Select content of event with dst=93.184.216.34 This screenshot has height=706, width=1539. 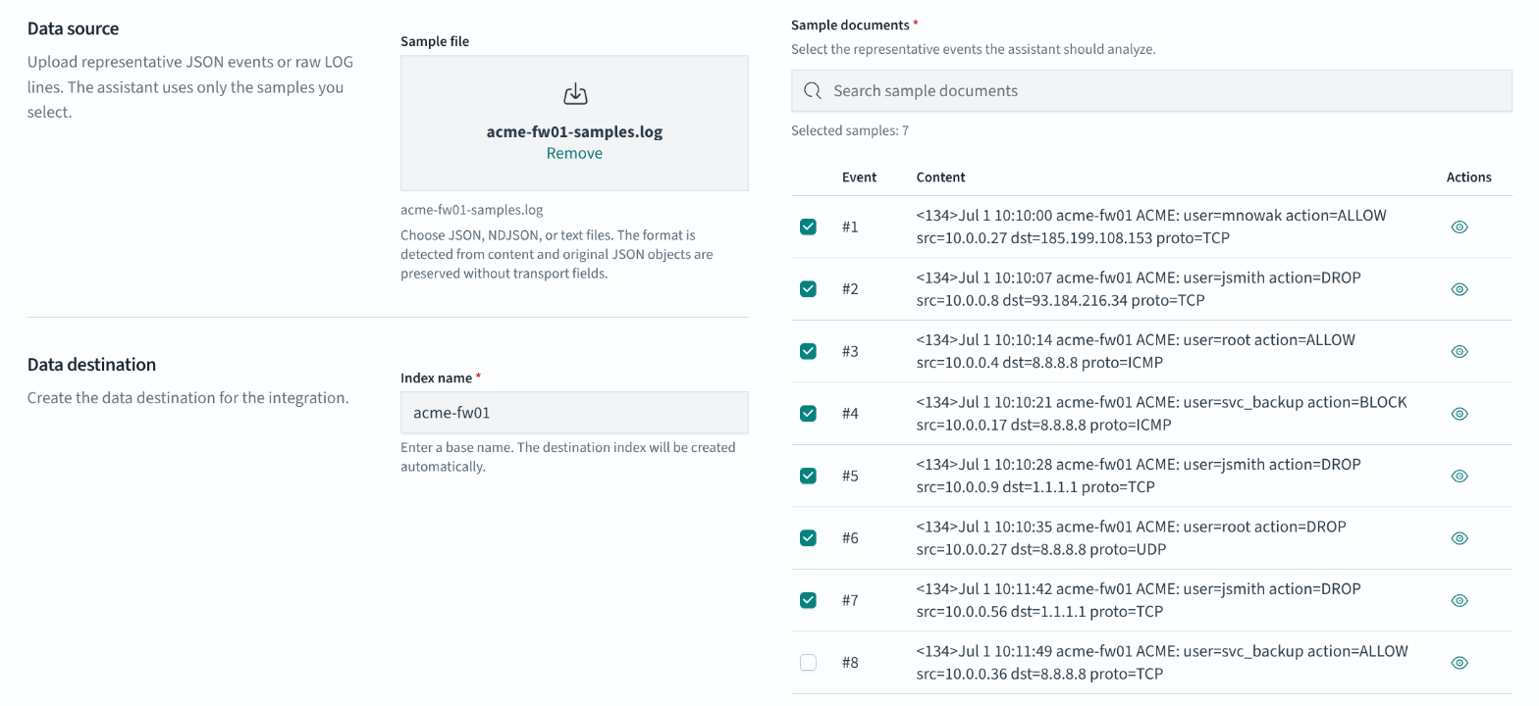[x=1139, y=289]
